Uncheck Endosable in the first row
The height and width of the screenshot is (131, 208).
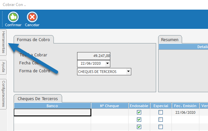tap(139, 112)
